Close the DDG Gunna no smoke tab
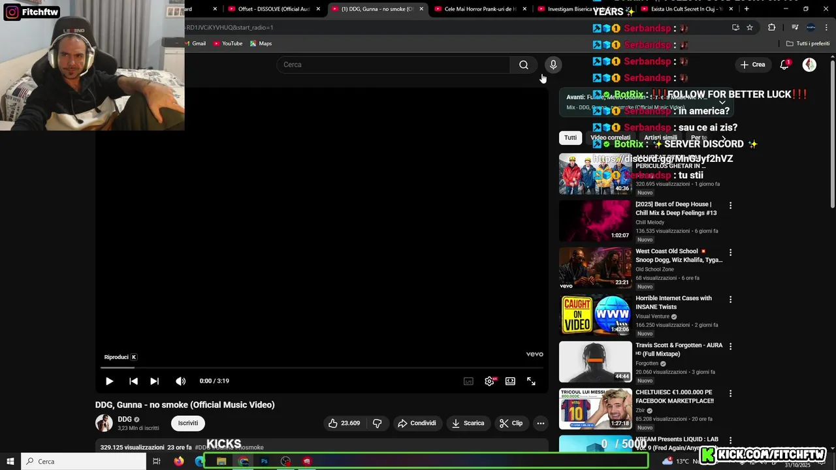Image resolution: width=836 pixels, height=470 pixels. click(421, 9)
